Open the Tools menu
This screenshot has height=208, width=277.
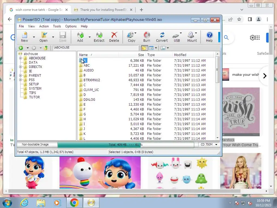(x=57, y=26)
